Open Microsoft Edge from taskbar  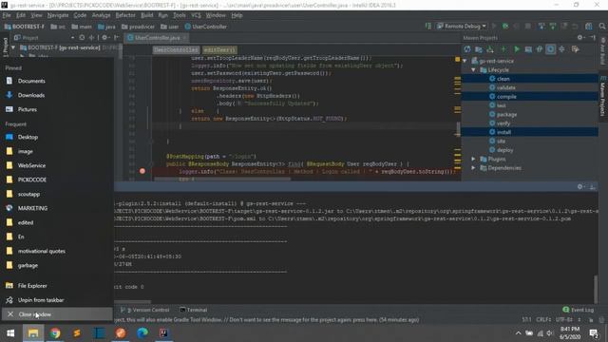[x=142, y=333]
